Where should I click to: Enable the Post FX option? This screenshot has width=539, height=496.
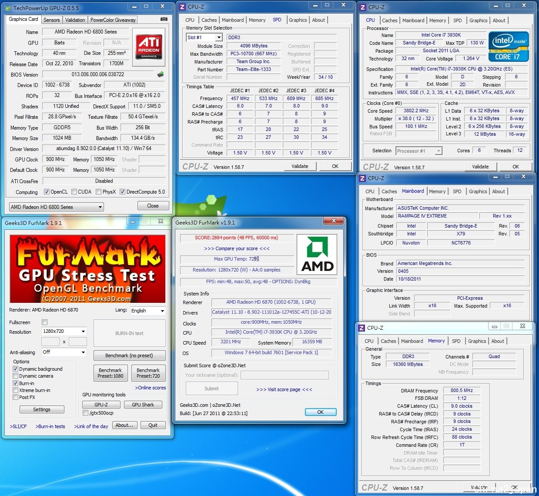pos(16,397)
